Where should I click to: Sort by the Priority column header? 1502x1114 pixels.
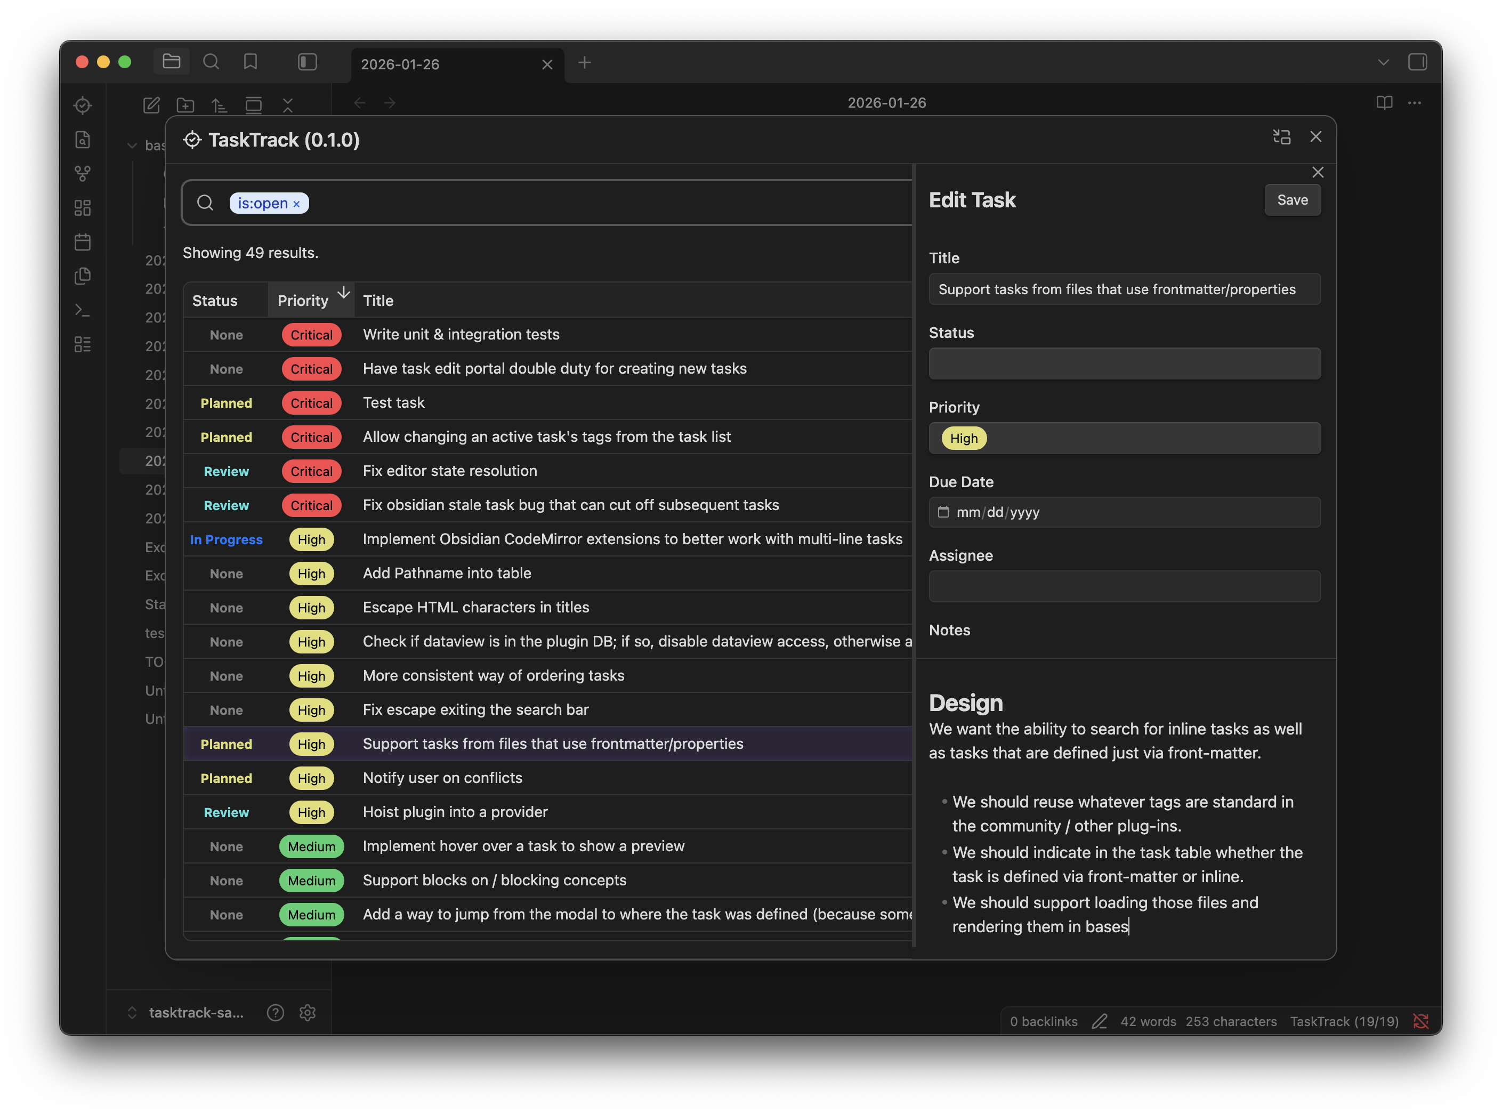click(x=303, y=300)
